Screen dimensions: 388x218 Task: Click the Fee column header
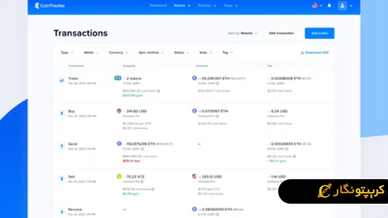(x=270, y=66)
